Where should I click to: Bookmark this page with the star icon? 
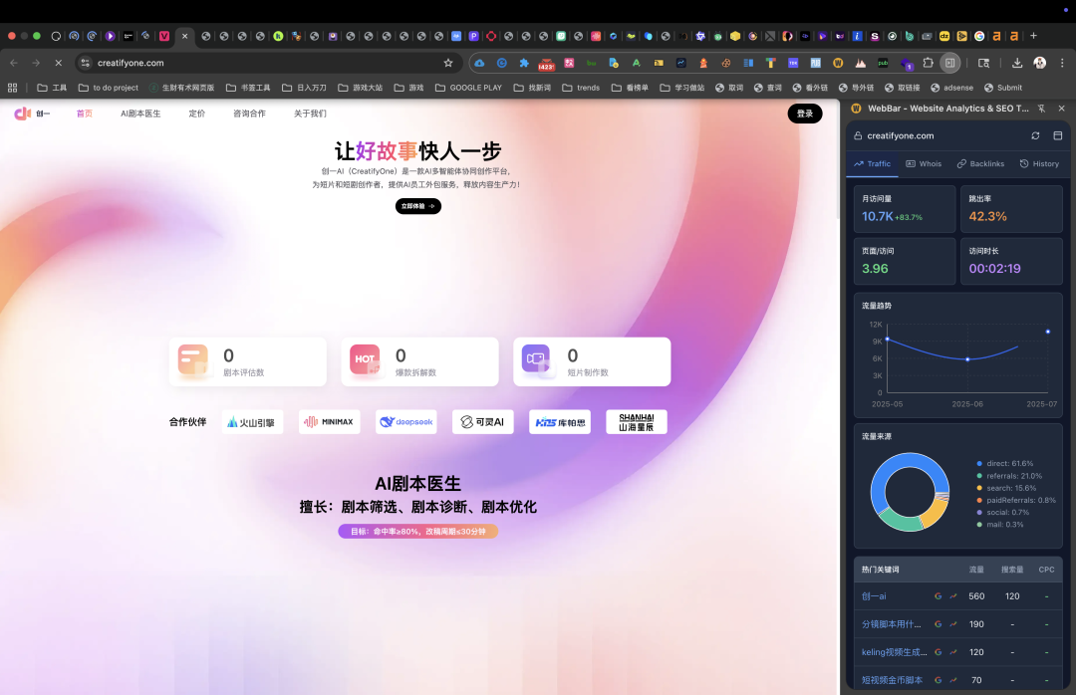coord(448,63)
